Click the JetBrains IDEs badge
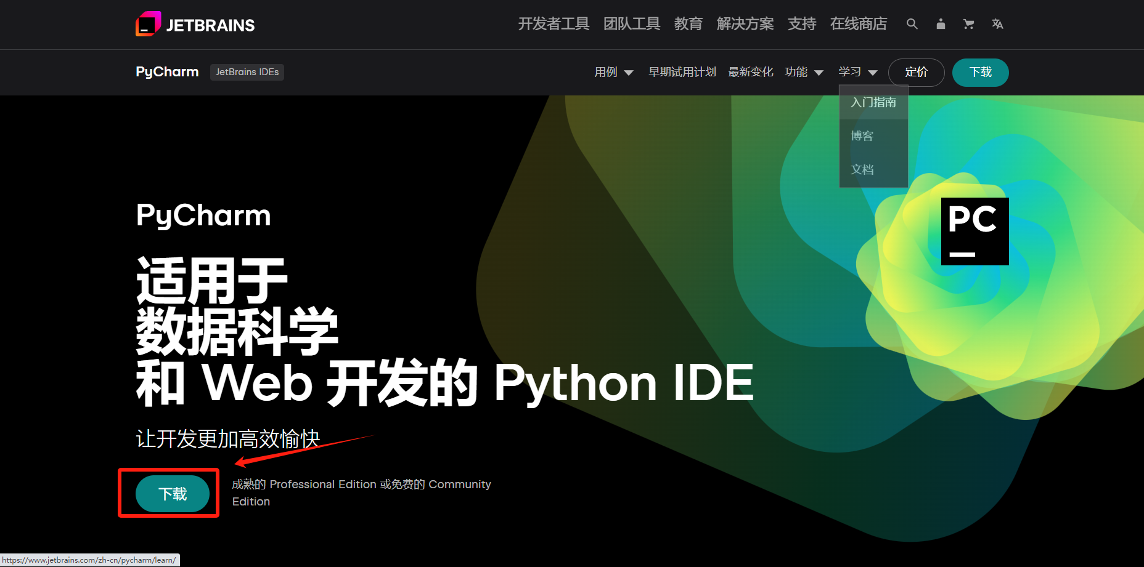The height and width of the screenshot is (567, 1144). 247,72
